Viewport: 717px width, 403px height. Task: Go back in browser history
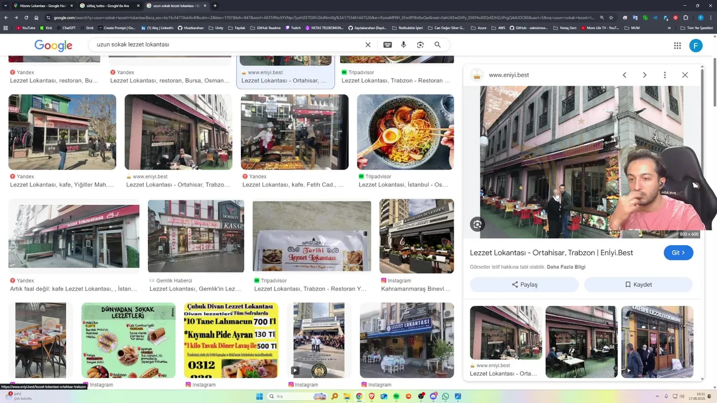(x=6, y=17)
